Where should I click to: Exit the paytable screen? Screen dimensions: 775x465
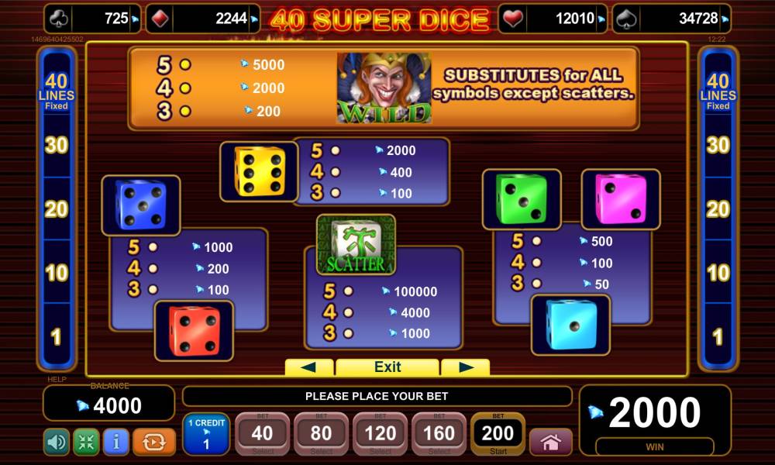pos(387,367)
